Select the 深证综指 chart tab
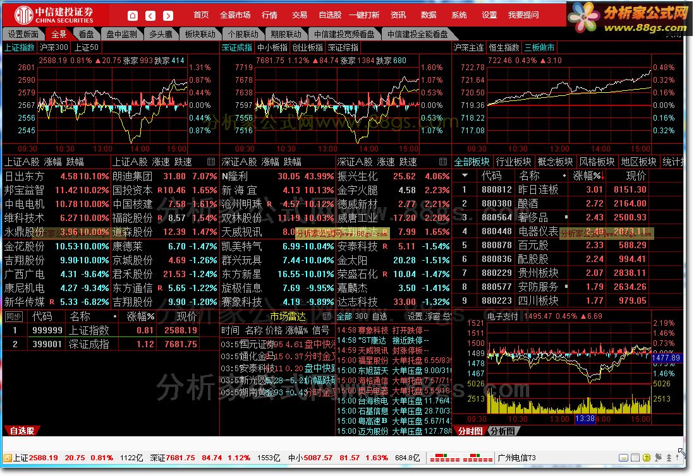Screen dimensions: 694x476 tap(343, 47)
